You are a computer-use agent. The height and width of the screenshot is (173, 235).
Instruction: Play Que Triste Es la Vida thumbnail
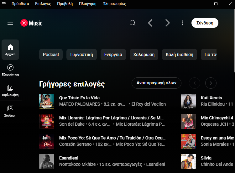tap(47, 101)
